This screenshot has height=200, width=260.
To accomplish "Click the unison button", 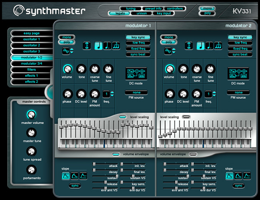I will [142, 13].
